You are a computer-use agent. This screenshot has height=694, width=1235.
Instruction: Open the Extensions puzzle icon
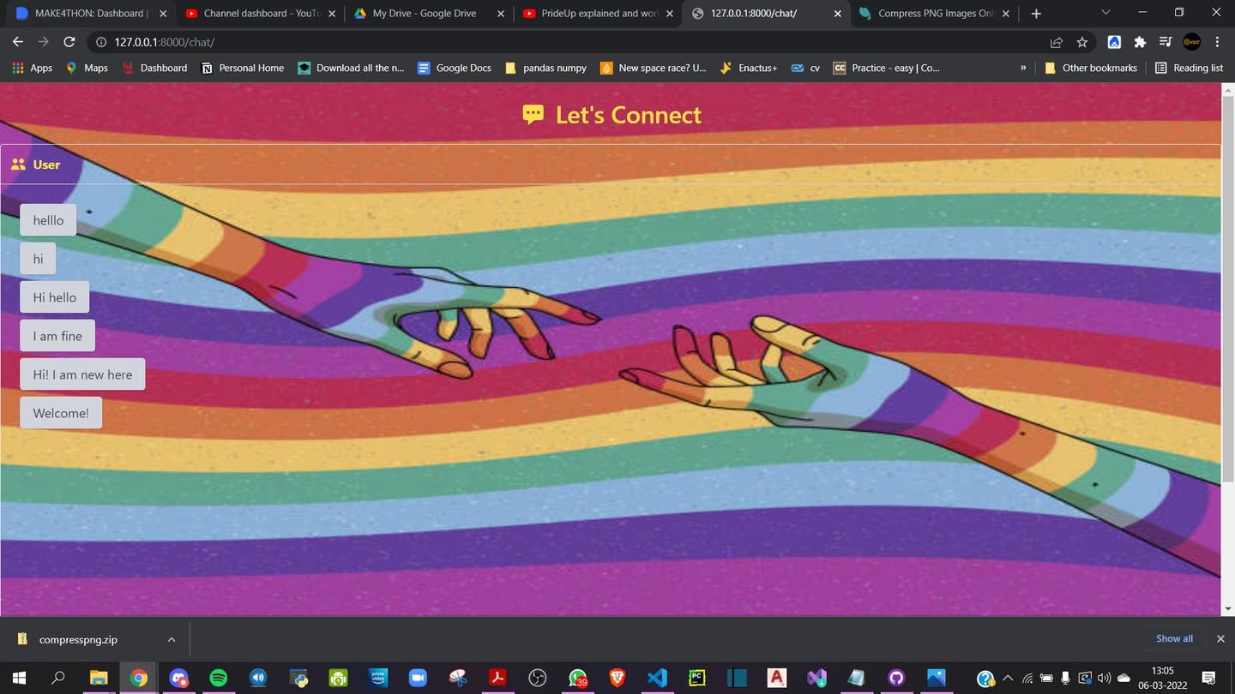pyautogui.click(x=1140, y=42)
